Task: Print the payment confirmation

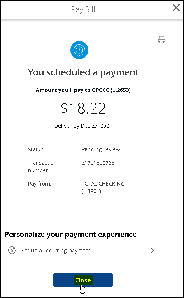Action: pos(161,40)
